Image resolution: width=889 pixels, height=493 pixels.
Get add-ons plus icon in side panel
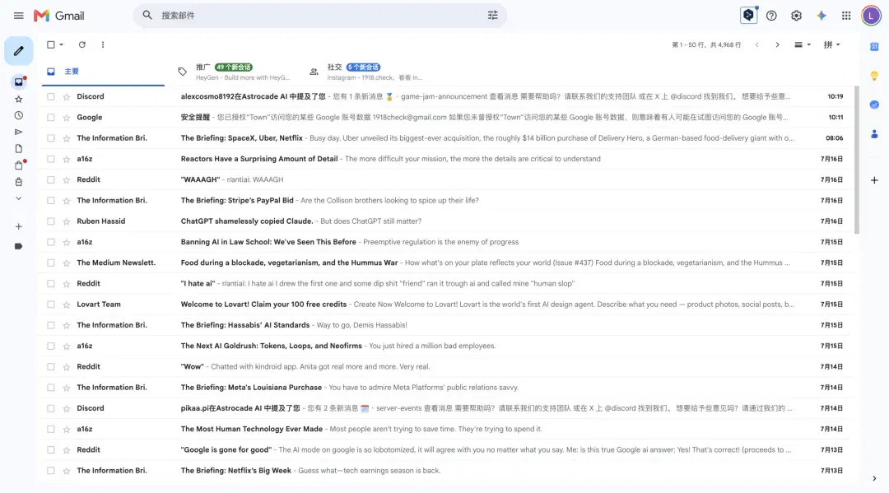[874, 180]
